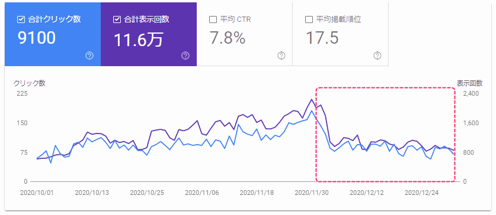Enable the 平均 CTR checkbox
Screen dimensions: 496x215
[x=213, y=19]
